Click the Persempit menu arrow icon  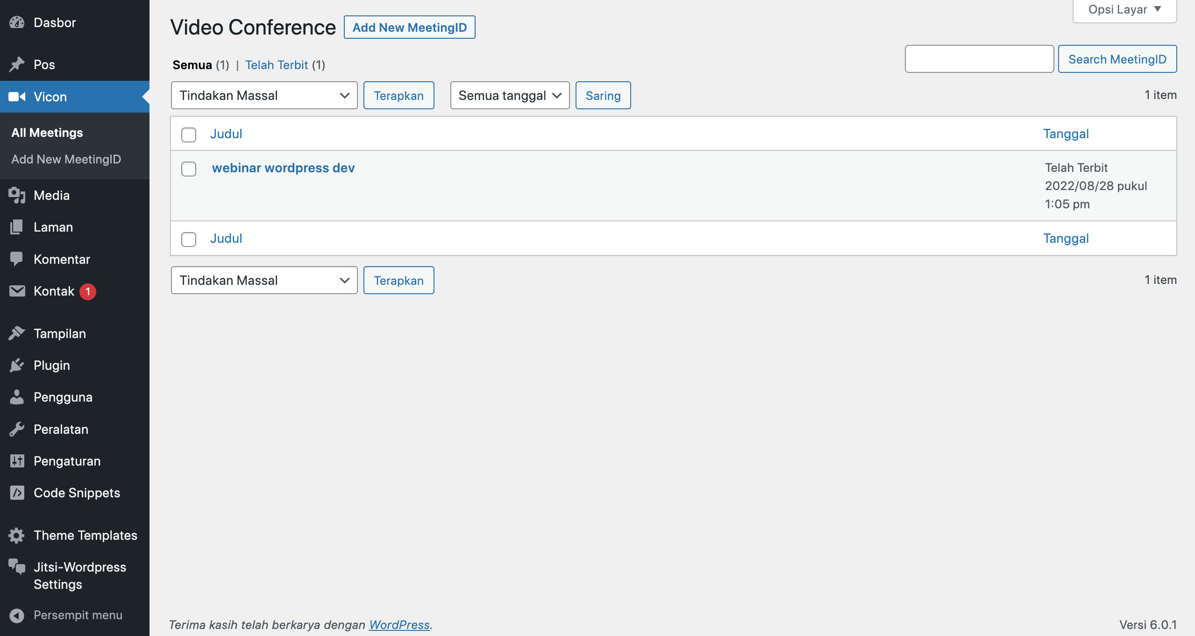tap(17, 615)
